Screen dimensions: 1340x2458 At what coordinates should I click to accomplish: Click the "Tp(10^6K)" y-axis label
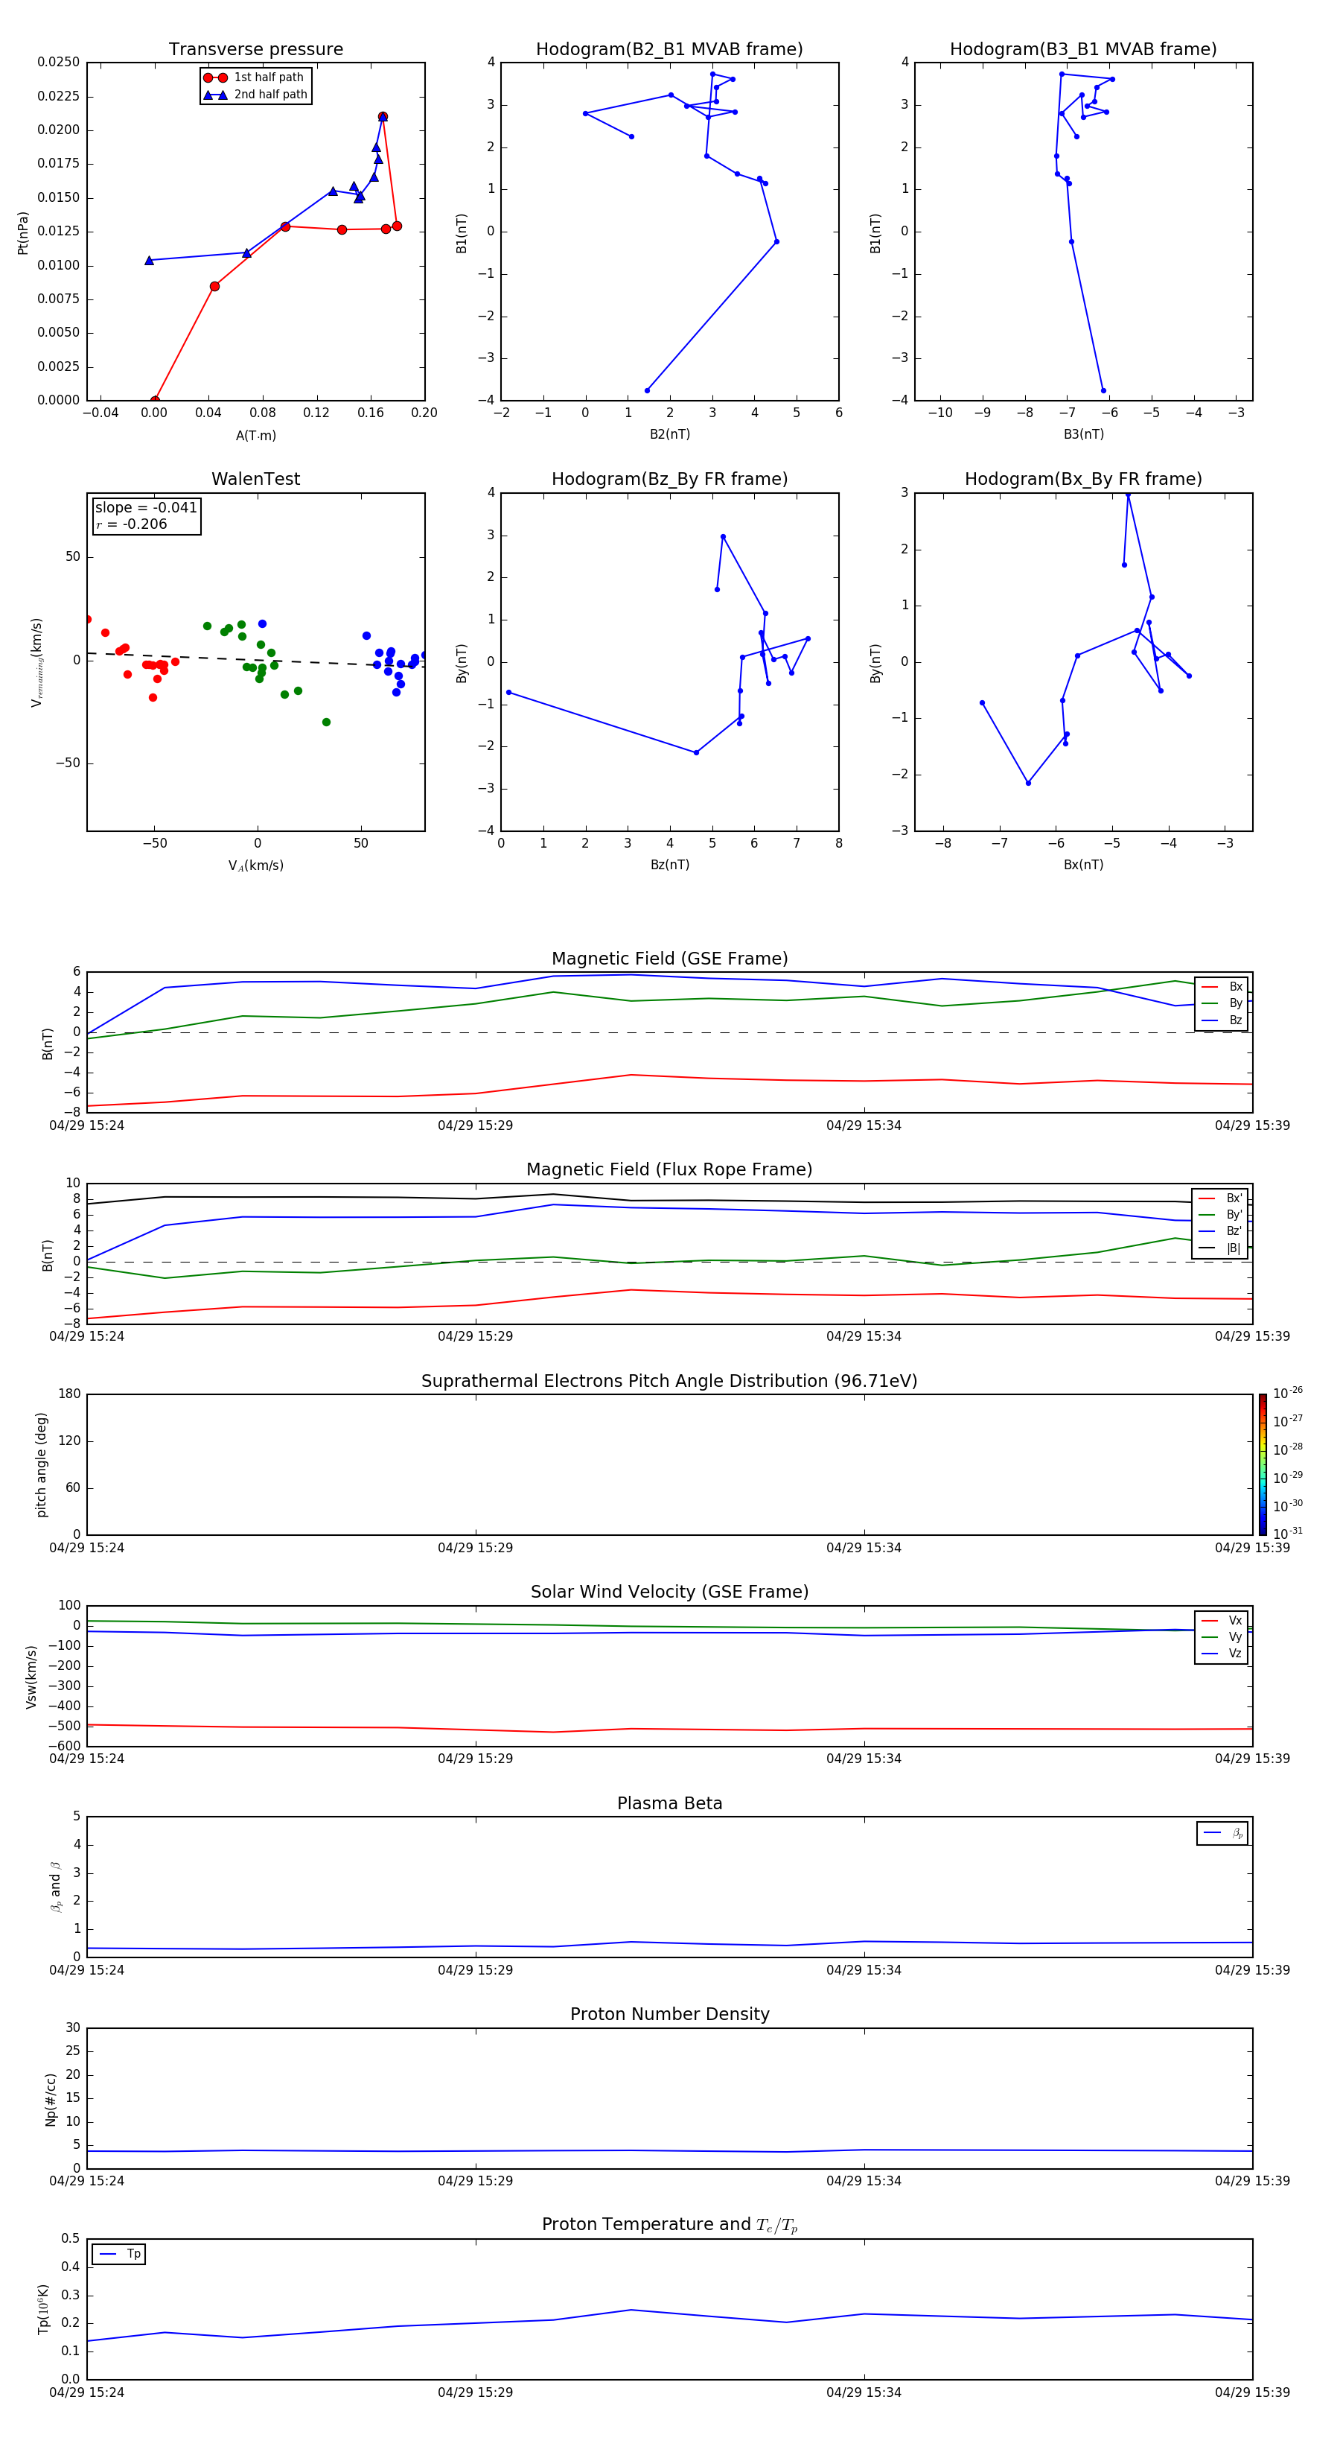43,2309
